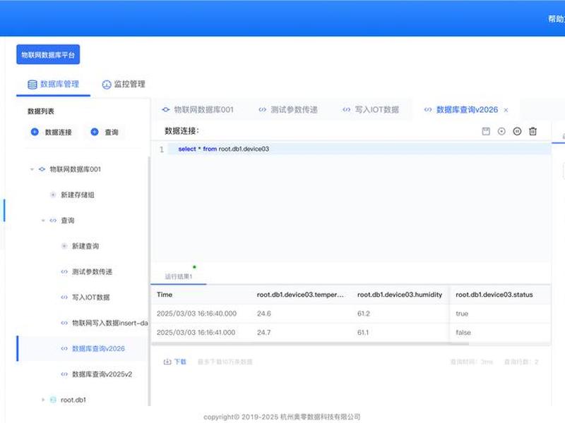Click the humidity value 61.1
The image size is (565, 423).
(x=363, y=333)
